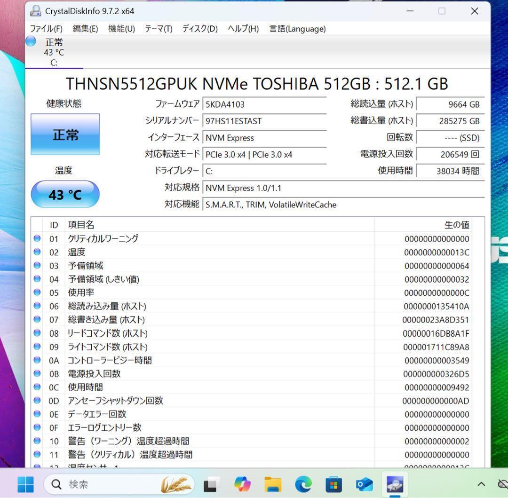Open the ディスク(D) menu
Viewport: 508px width, 498px height.
coord(199,29)
